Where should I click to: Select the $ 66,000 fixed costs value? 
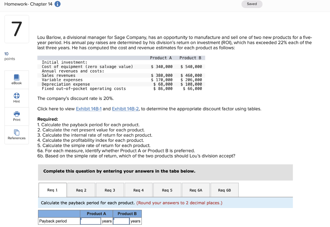click(192, 89)
